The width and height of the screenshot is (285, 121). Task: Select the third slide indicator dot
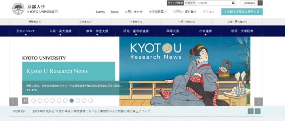pos(46,101)
